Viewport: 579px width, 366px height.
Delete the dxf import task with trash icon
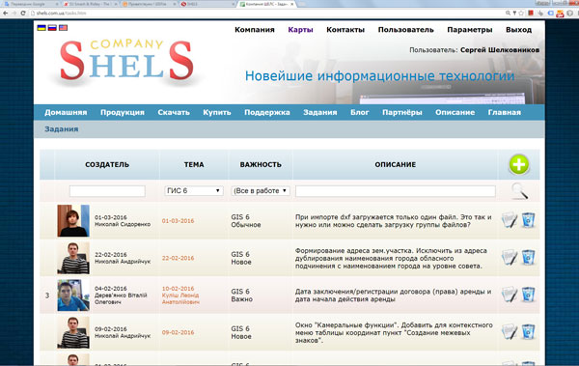point(529,220)
